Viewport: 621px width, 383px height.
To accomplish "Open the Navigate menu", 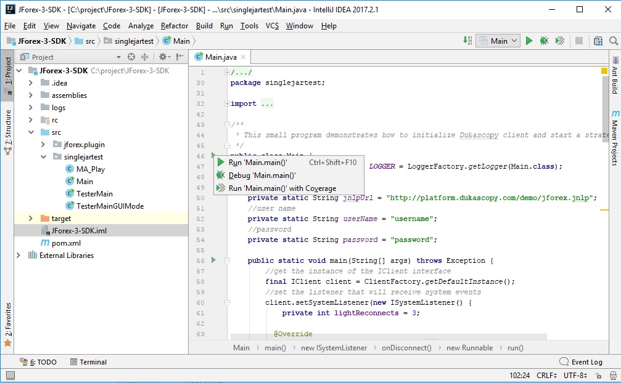I will 81,26.
